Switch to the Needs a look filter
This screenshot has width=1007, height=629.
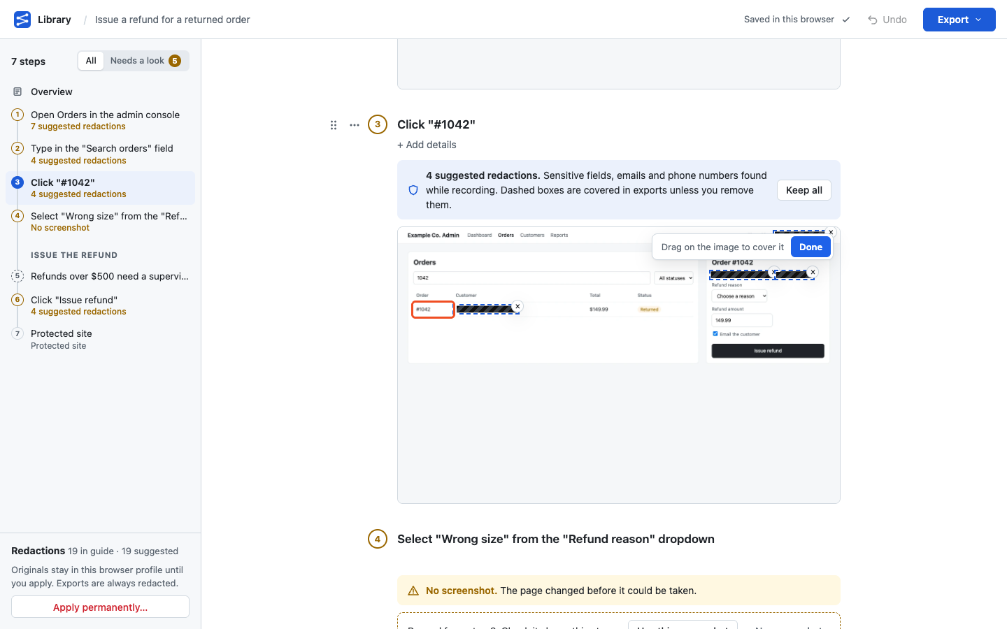(x=145, y=61)
